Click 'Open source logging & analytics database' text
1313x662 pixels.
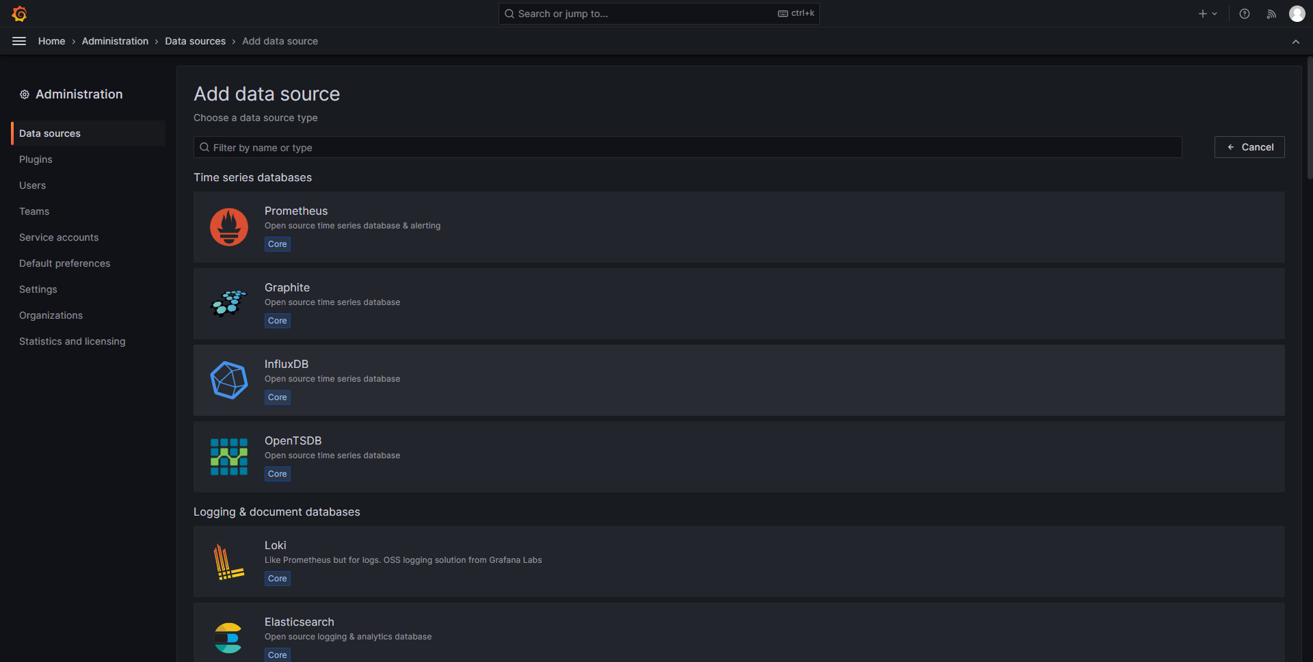point(348,637)
